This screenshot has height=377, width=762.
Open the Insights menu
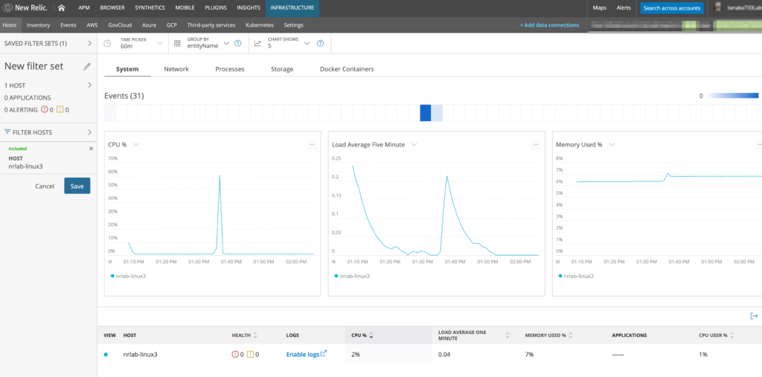tap(249, 7)
